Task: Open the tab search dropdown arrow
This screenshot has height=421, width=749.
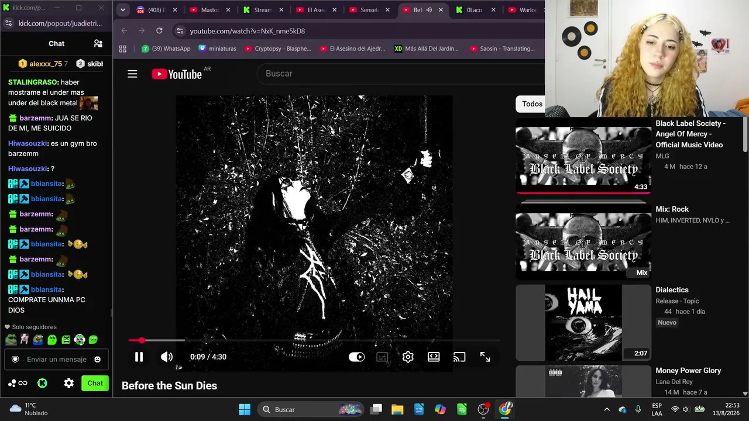Action: click(x=122, y=10)
